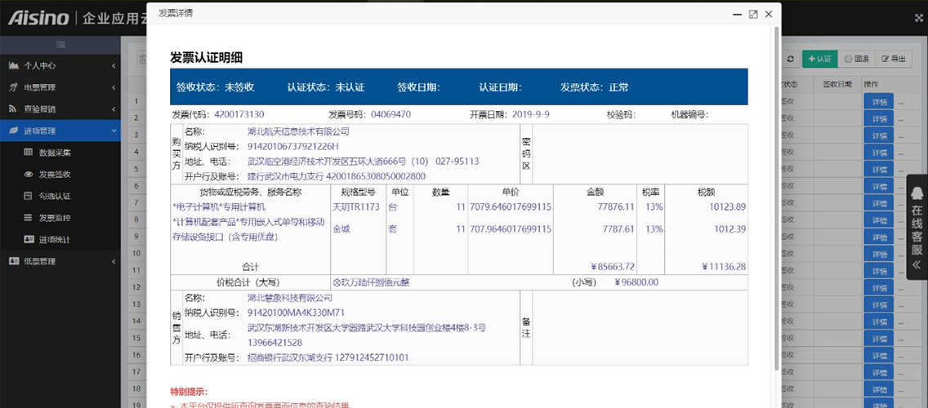This screenshot has height=408, width=928.
Task: Click 详情 button in table row 2
Action: [x=879, y=118]
